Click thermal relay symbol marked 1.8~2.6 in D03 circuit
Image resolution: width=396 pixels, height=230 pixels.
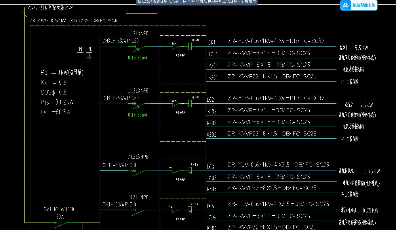pyautogui.click(x=190, y=170)
